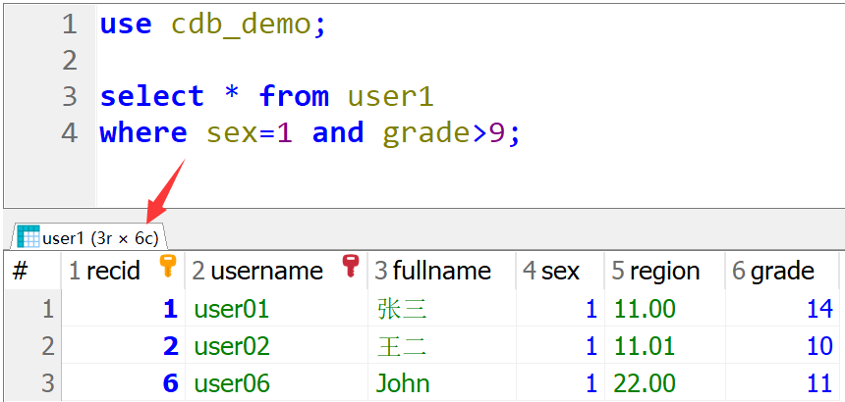Screen dimensions: 845x402
Task: Select the recid cell with value 6
Action: (x=169, y=382)
